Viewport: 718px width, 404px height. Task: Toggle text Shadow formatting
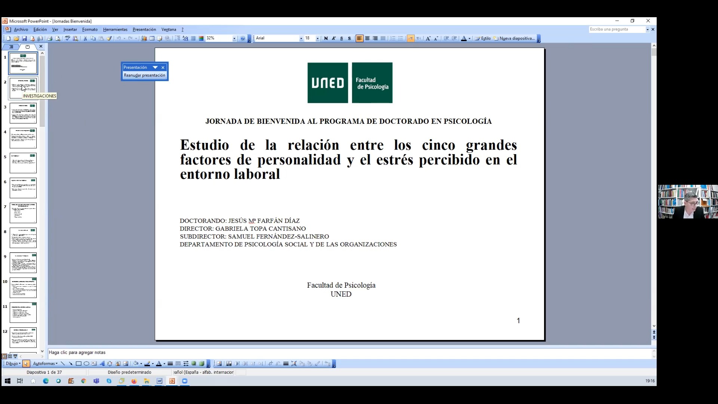(x=350, y=39)
